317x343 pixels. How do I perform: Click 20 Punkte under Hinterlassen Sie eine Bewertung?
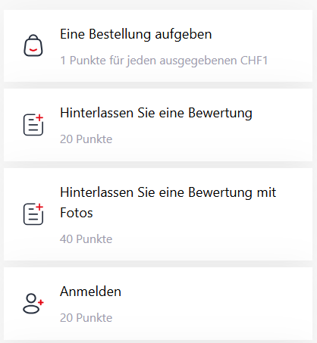tap(86, 139)
